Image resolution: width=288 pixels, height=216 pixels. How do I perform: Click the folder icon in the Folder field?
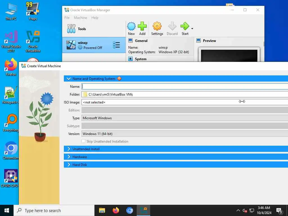[x=85, y=94]
